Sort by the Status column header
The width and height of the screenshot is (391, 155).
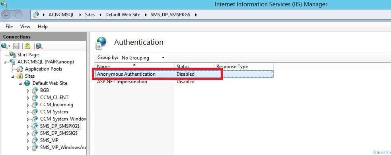(194, 66)
